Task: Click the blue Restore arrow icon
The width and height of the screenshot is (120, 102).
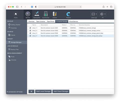Action: click(x=68, y=14)
